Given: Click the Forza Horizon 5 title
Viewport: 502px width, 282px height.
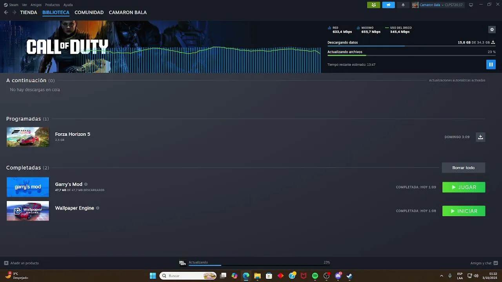Looking at the screenshot, I should (x=73, y=134).
